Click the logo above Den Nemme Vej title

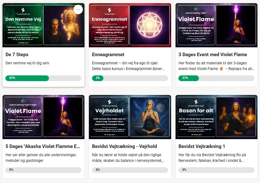[x=23, y=10]
